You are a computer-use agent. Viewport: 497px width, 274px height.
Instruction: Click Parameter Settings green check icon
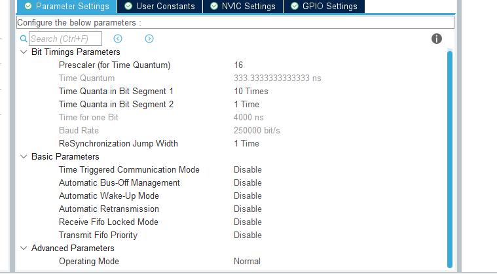28,7
